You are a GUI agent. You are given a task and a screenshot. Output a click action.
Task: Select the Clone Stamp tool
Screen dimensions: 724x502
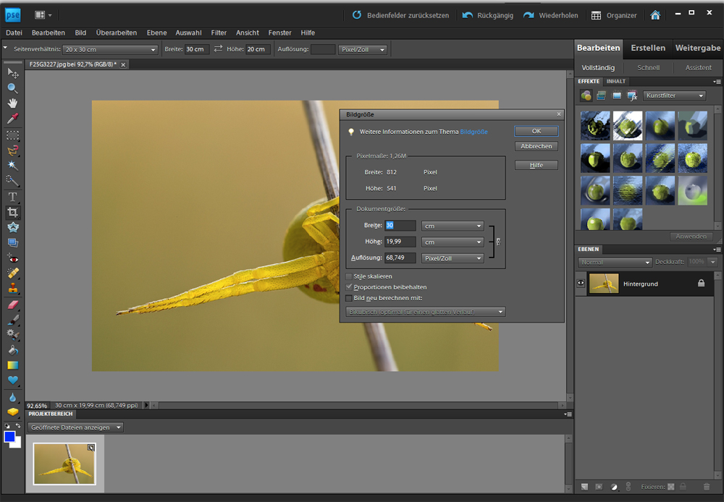pos(13,289)
